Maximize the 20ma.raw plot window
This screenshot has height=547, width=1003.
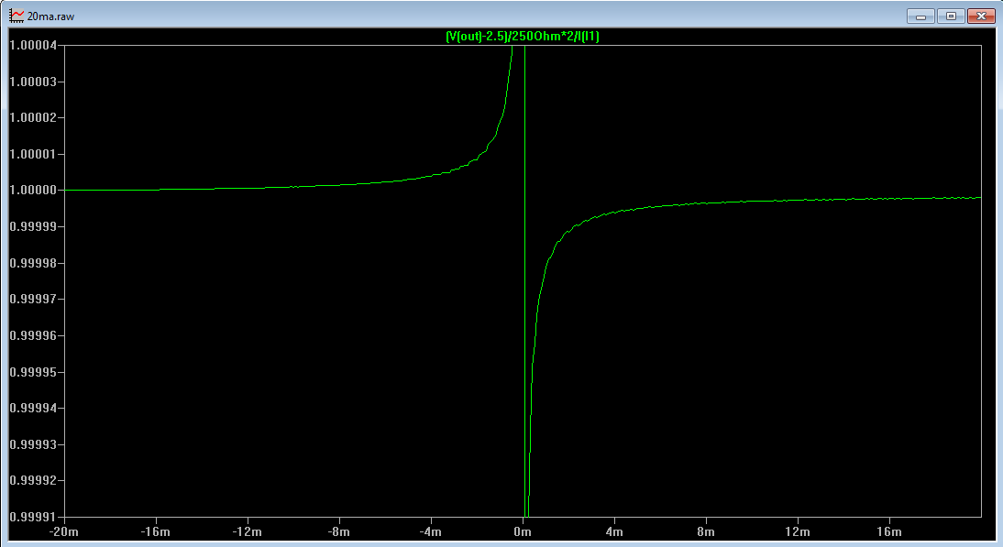click(x=951, y=16)
